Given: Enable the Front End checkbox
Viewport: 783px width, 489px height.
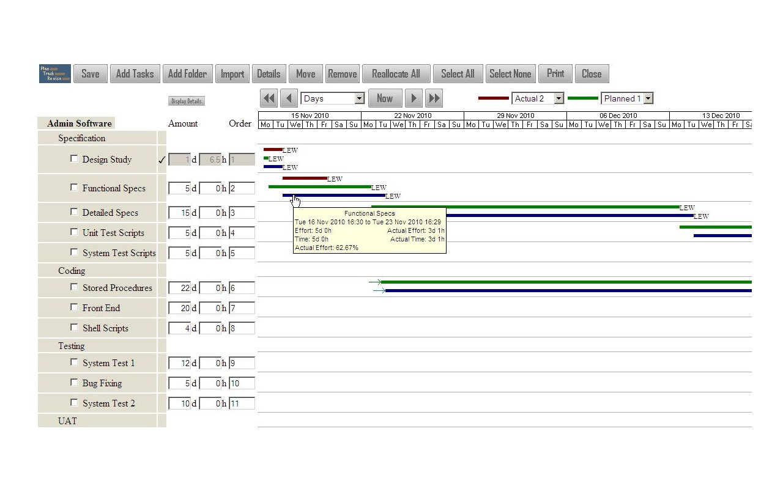Looking at the screenshot, I should 74,307.
